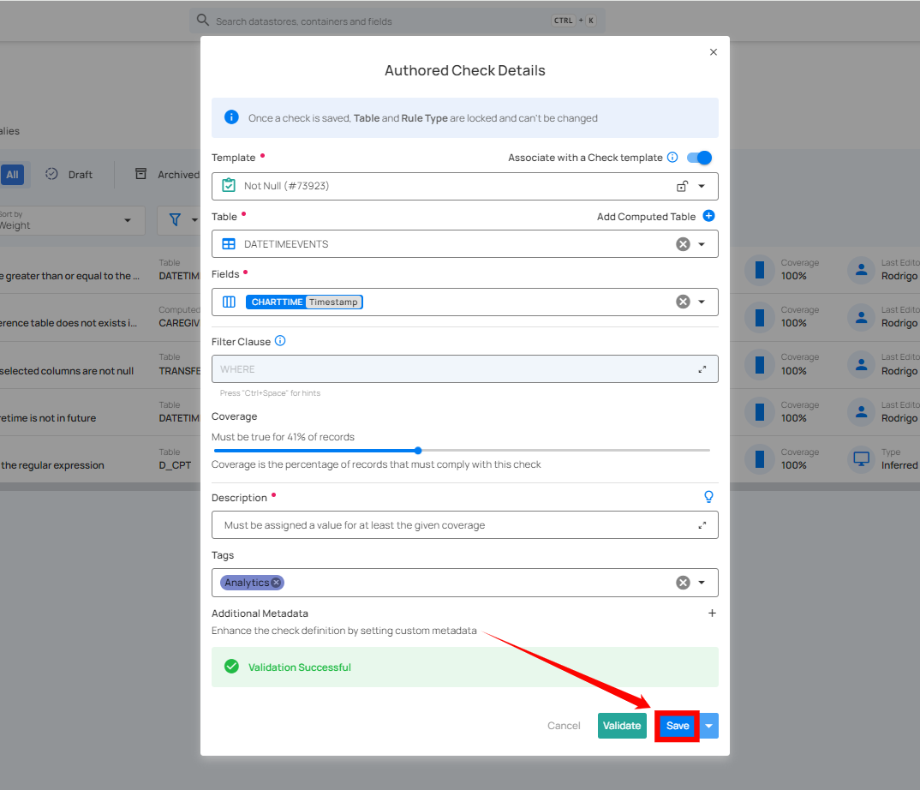Click the search bar in background page
The height and width of the screenshot is (790, 920).
click(397, 21)
